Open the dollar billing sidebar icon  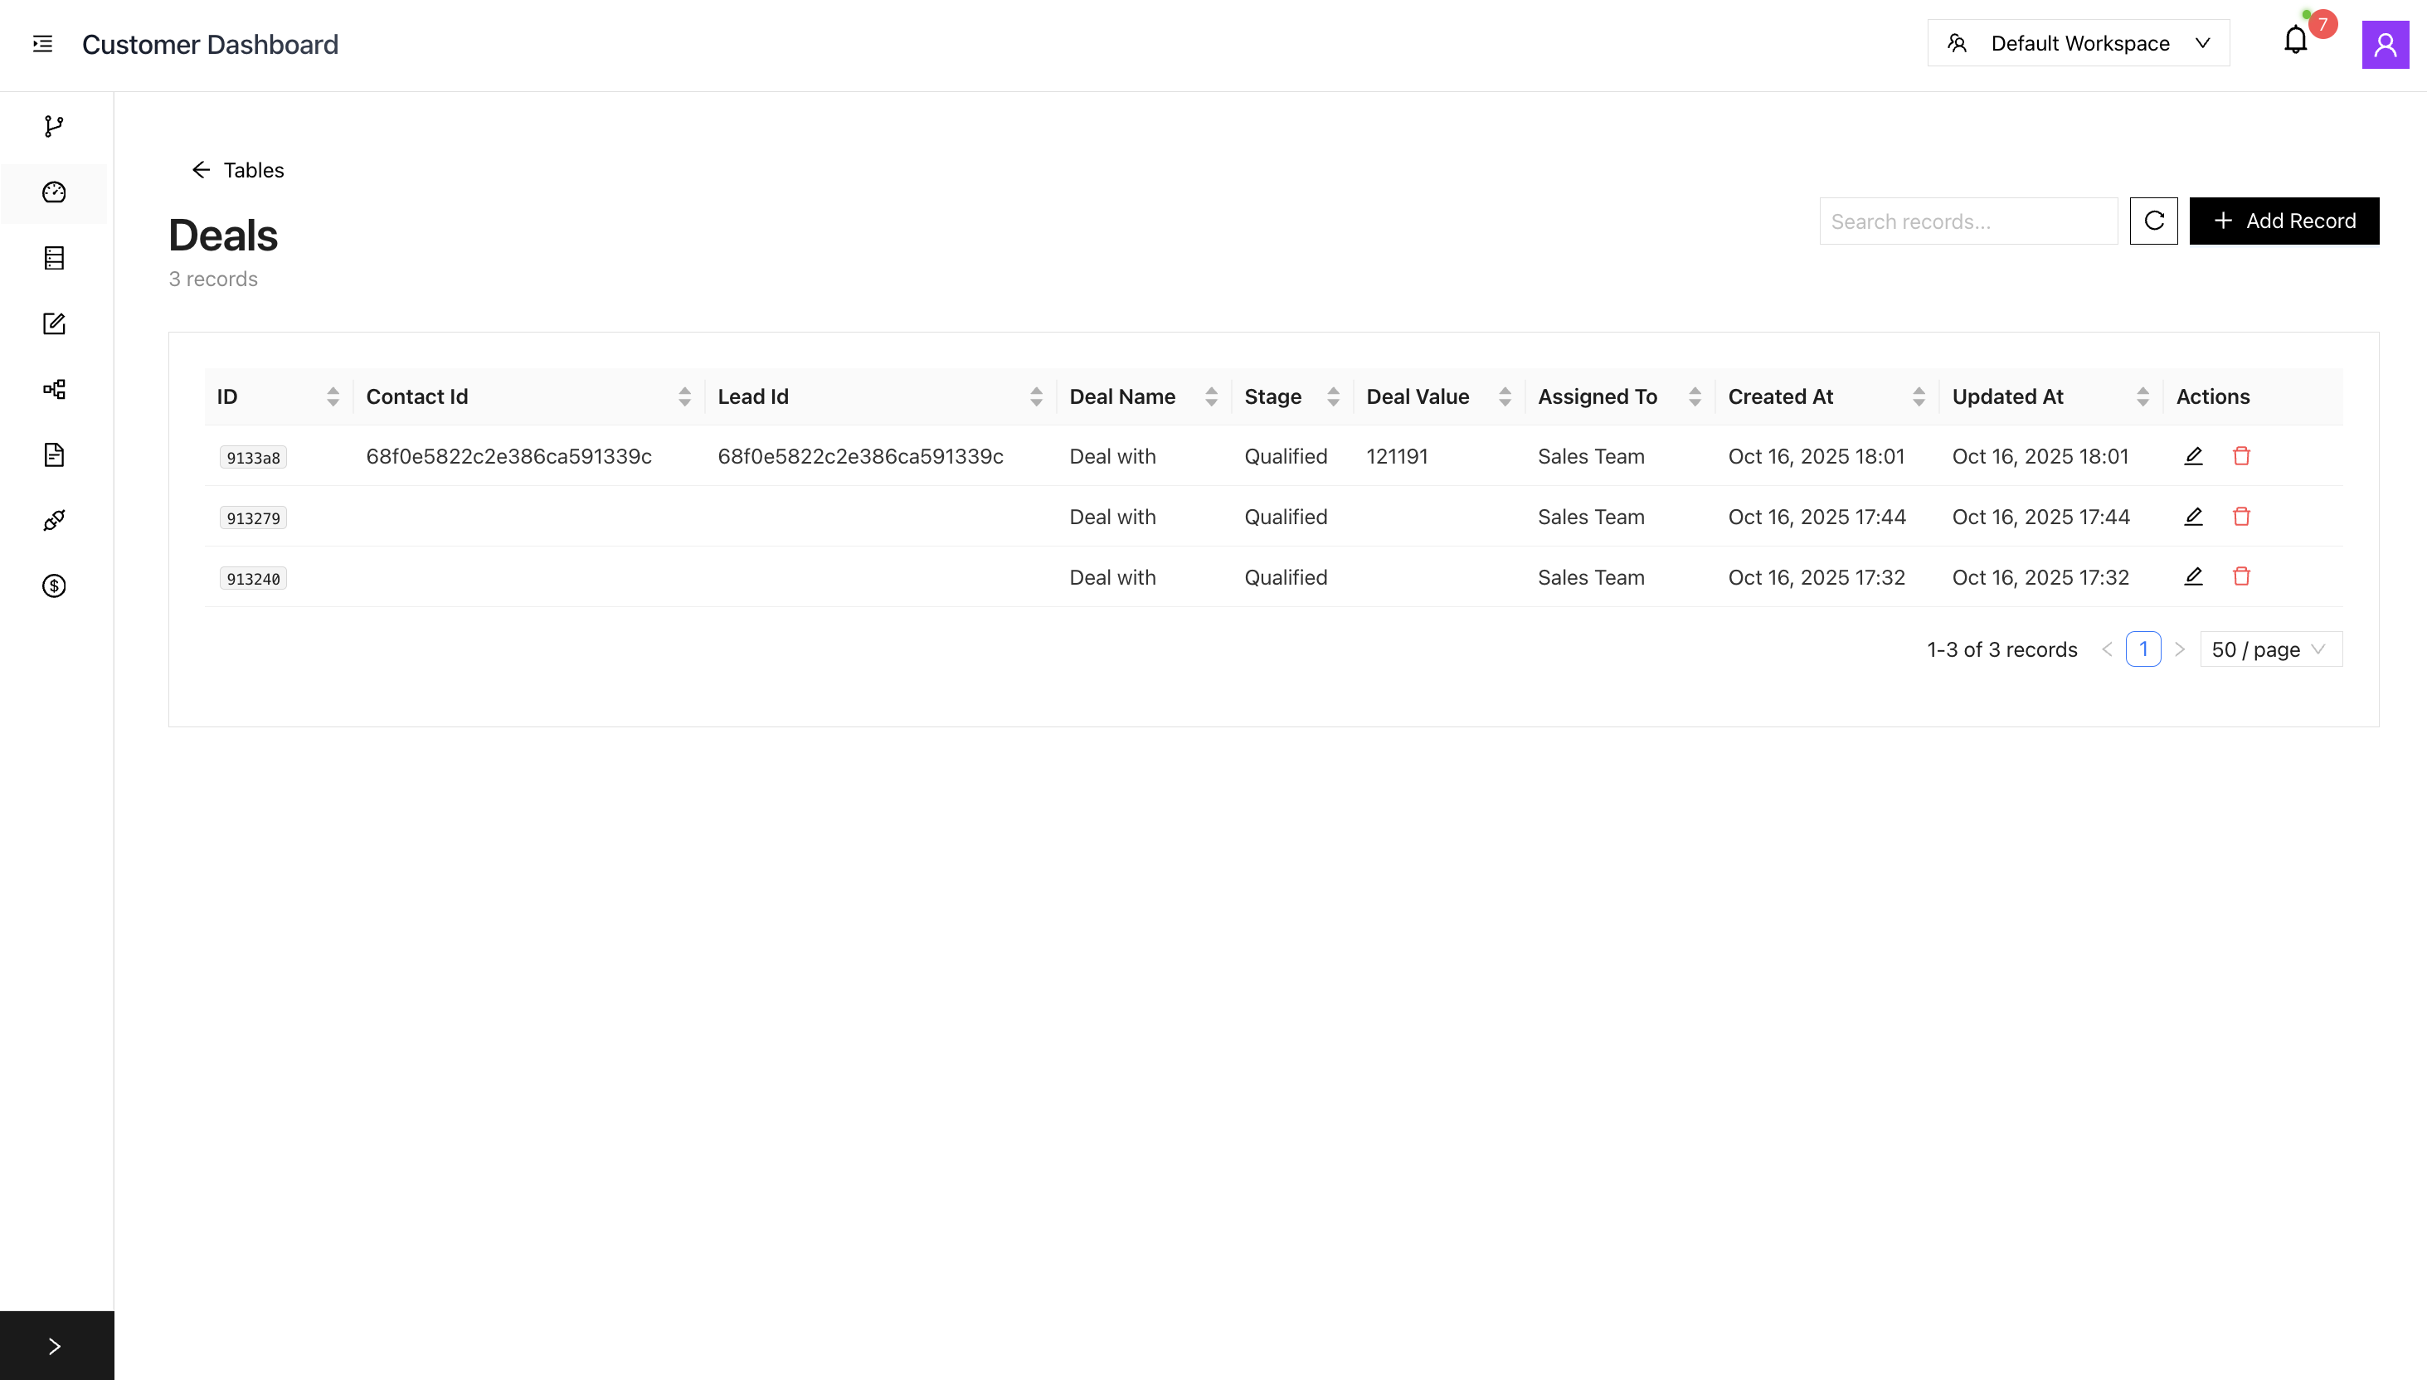pos(54,586)
